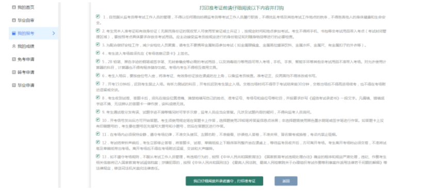Image resolution: width=422 pixels, height=193 pixels.
Task: Uncheck the checkbox for rule 11
Action: pyautogui.click(x=98, y=134)
